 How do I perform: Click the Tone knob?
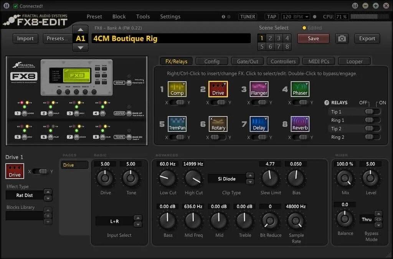click(130, 178)
